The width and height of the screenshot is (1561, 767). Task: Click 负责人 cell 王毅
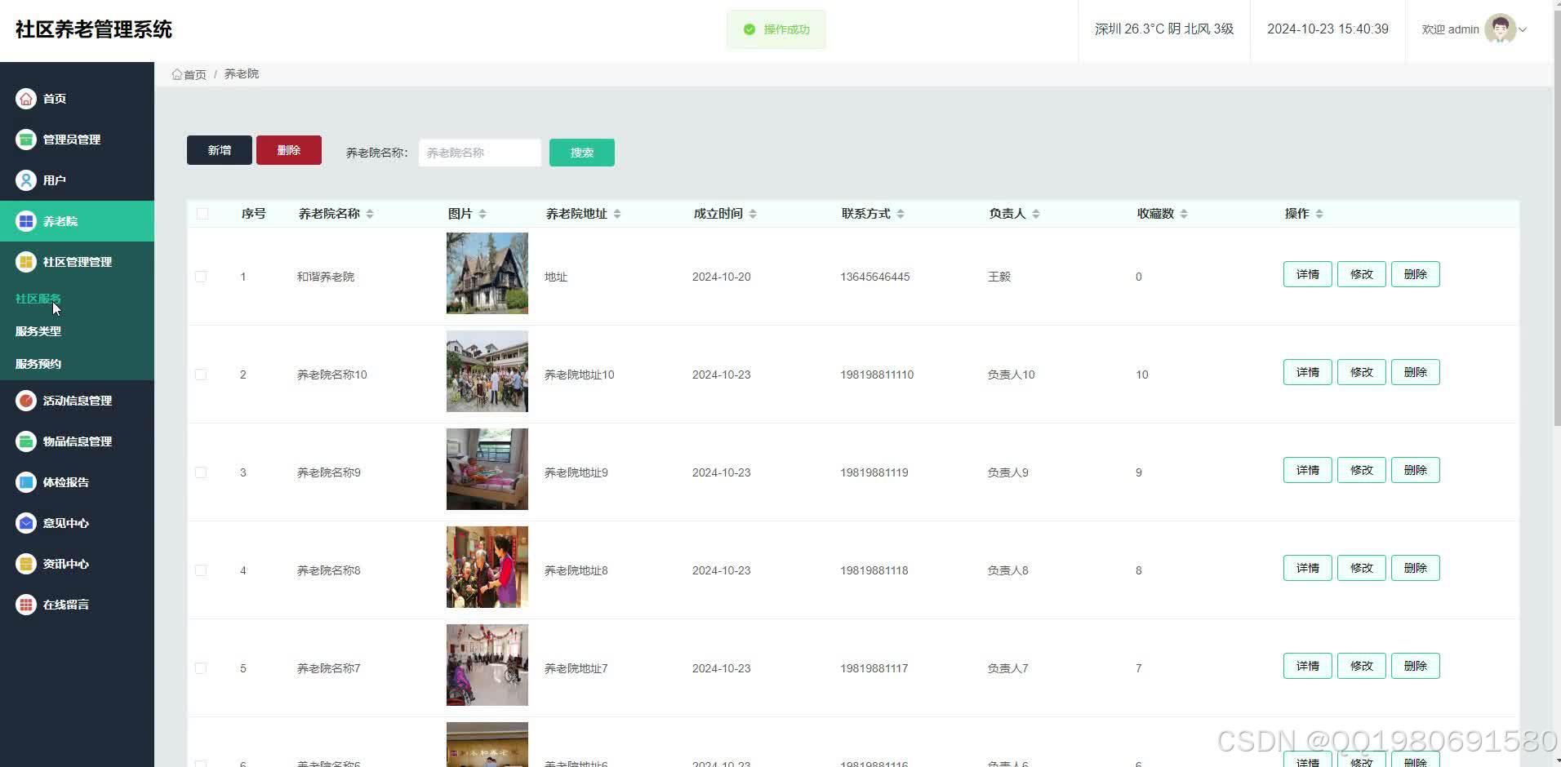[999, 277]
